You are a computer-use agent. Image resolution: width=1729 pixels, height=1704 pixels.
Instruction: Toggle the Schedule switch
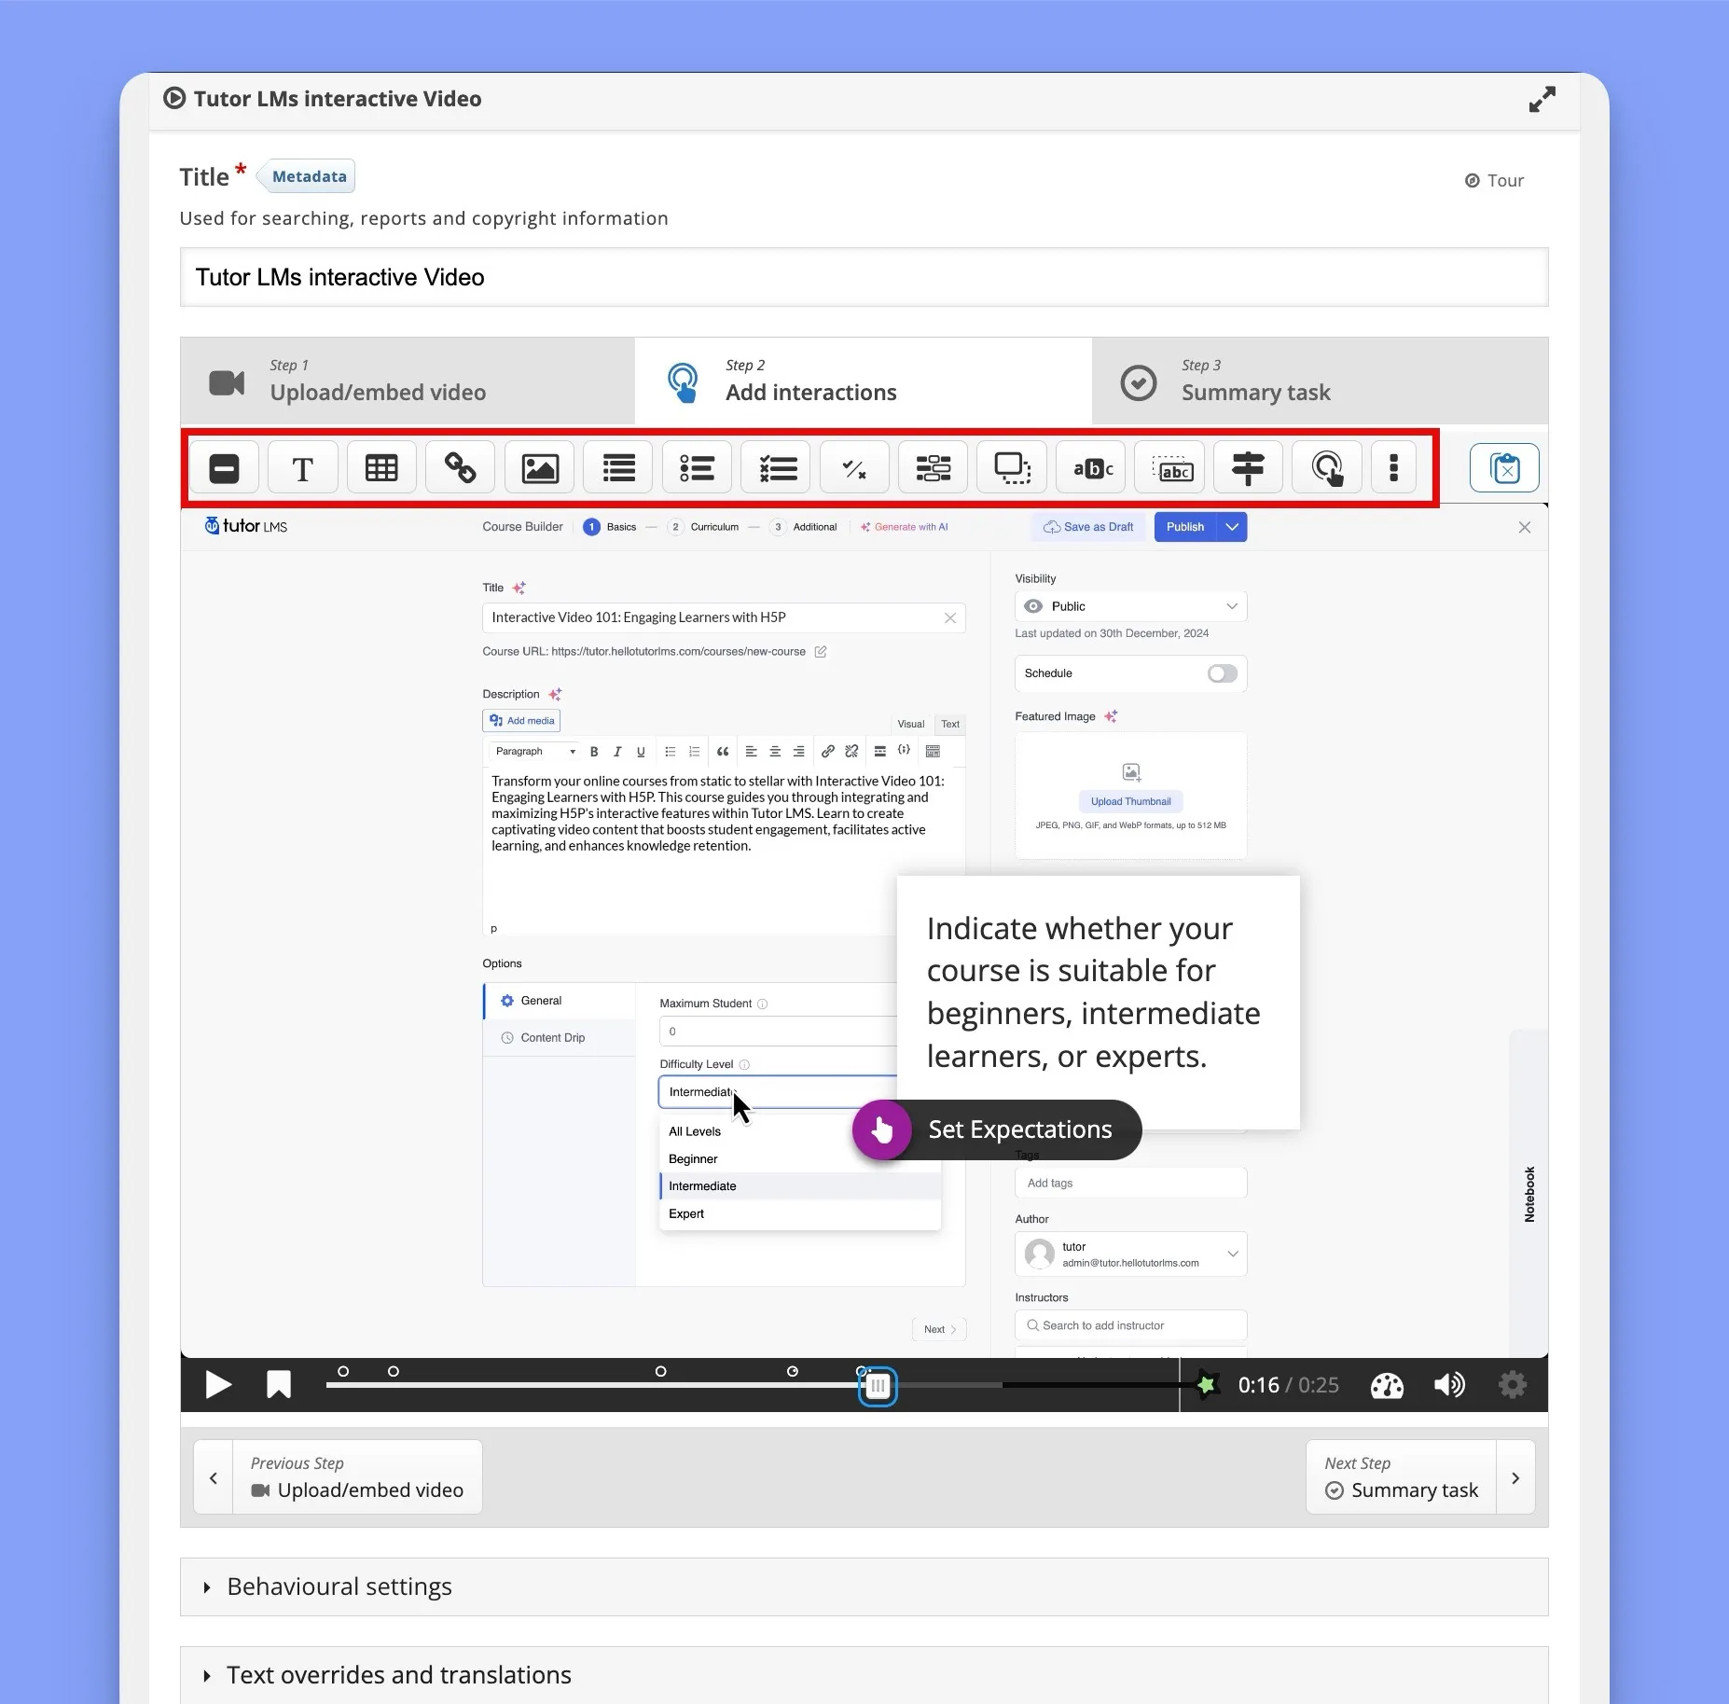(1222, 673)
